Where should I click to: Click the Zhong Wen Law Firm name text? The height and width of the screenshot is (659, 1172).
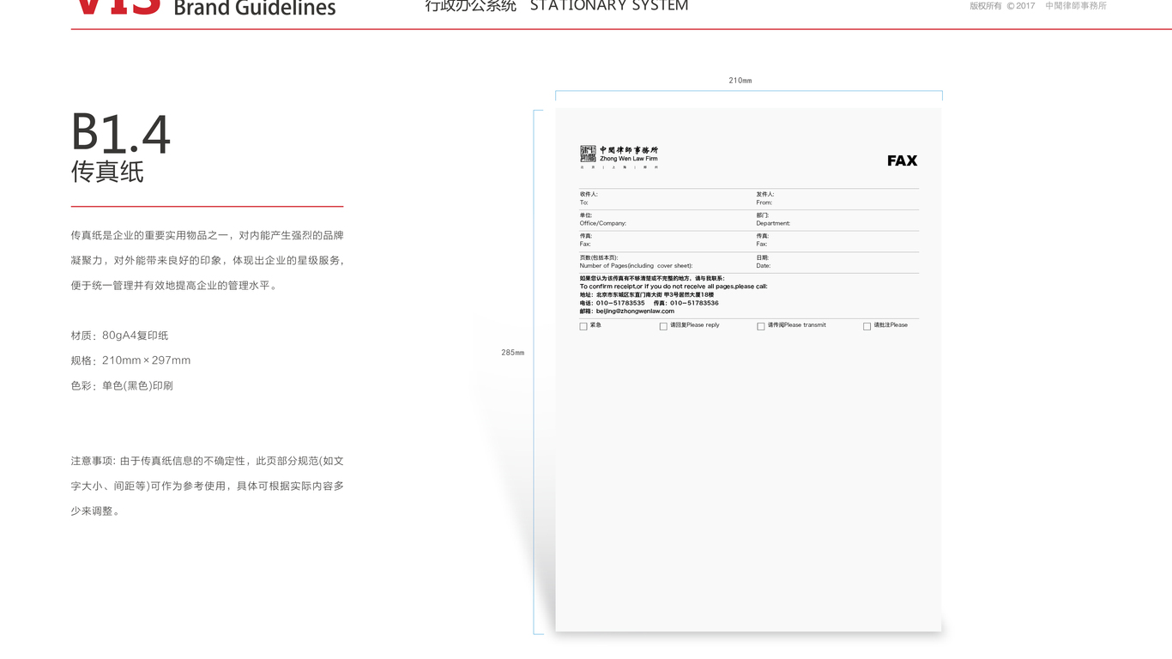[629, 159]
